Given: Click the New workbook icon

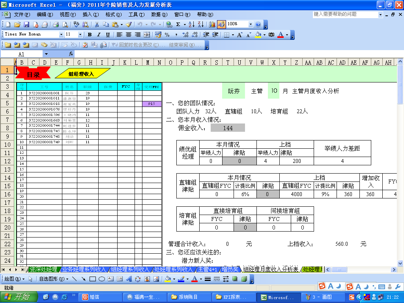Looking at the screenshot, I should [x=8, y=24].
